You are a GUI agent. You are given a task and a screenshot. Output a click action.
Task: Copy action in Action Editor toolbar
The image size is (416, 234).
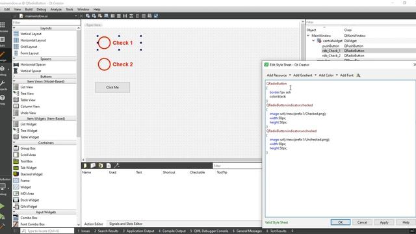pyautogui.click(x=93, y=166)
